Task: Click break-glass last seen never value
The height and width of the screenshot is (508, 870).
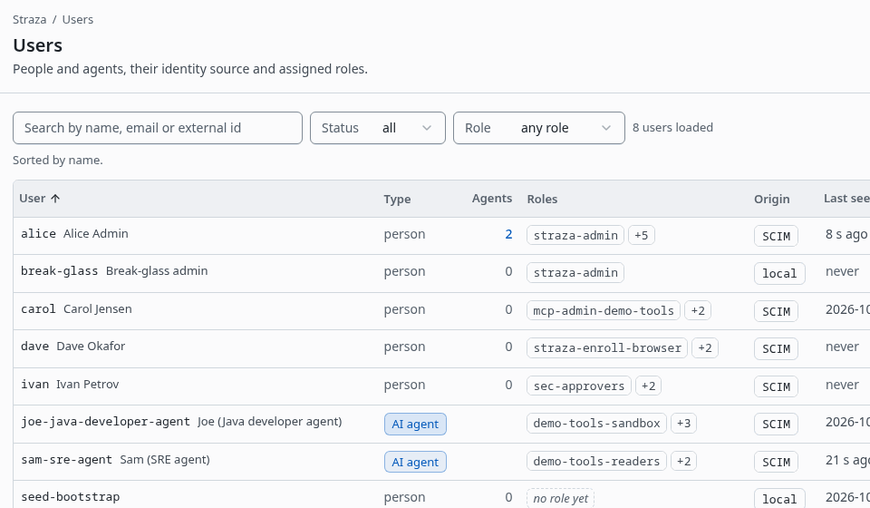Action: (x=842, y=271)
